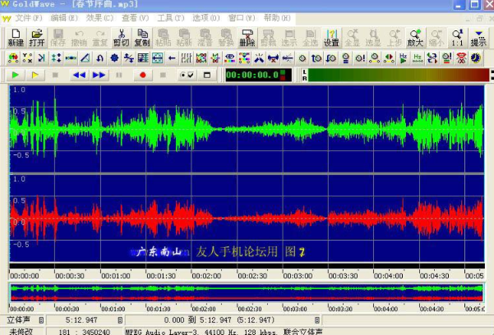This screenshot has height=335, width=494.
Task: Click the fast forward button
Action: (99, 75)
